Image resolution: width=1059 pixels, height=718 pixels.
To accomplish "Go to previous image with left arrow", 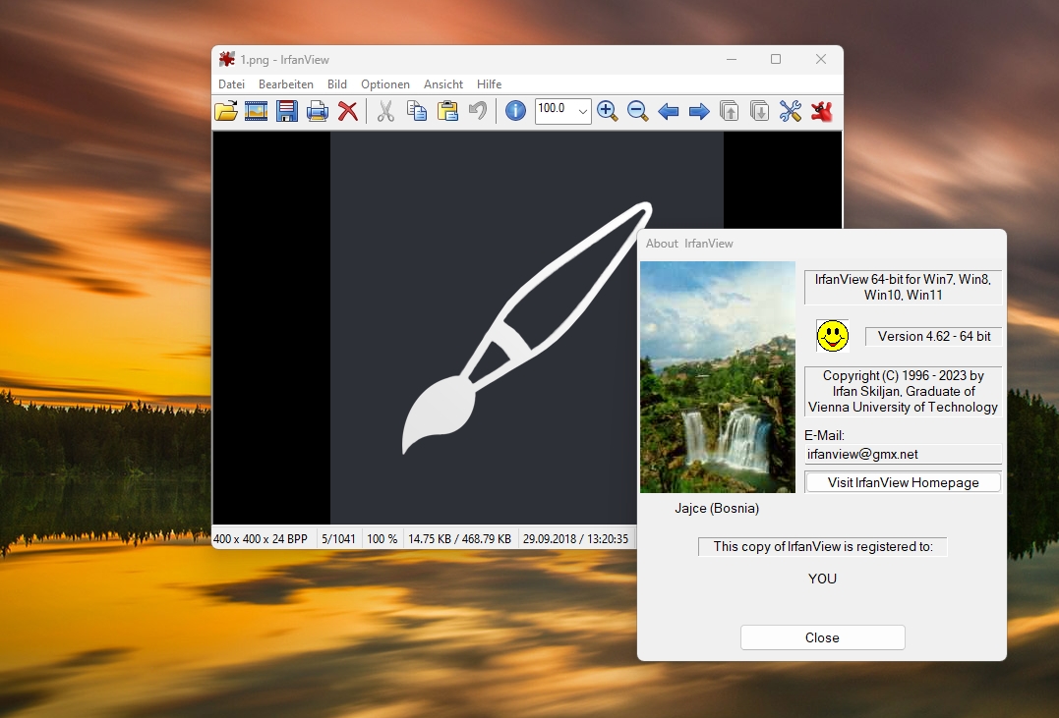I will (x=668, y=111).
